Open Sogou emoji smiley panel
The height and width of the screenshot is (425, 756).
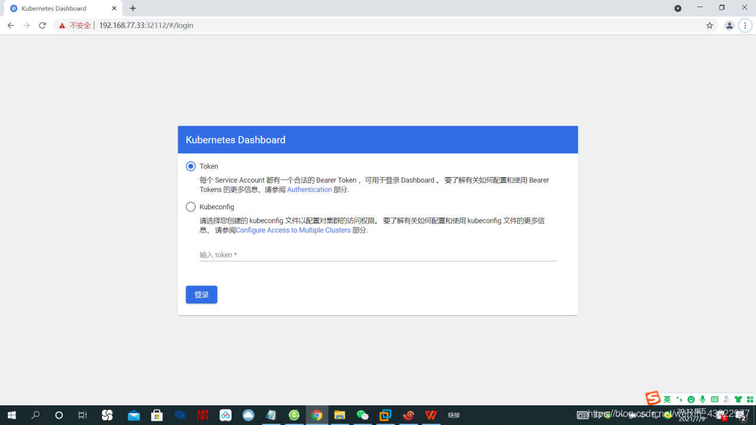tap(691, 399)
